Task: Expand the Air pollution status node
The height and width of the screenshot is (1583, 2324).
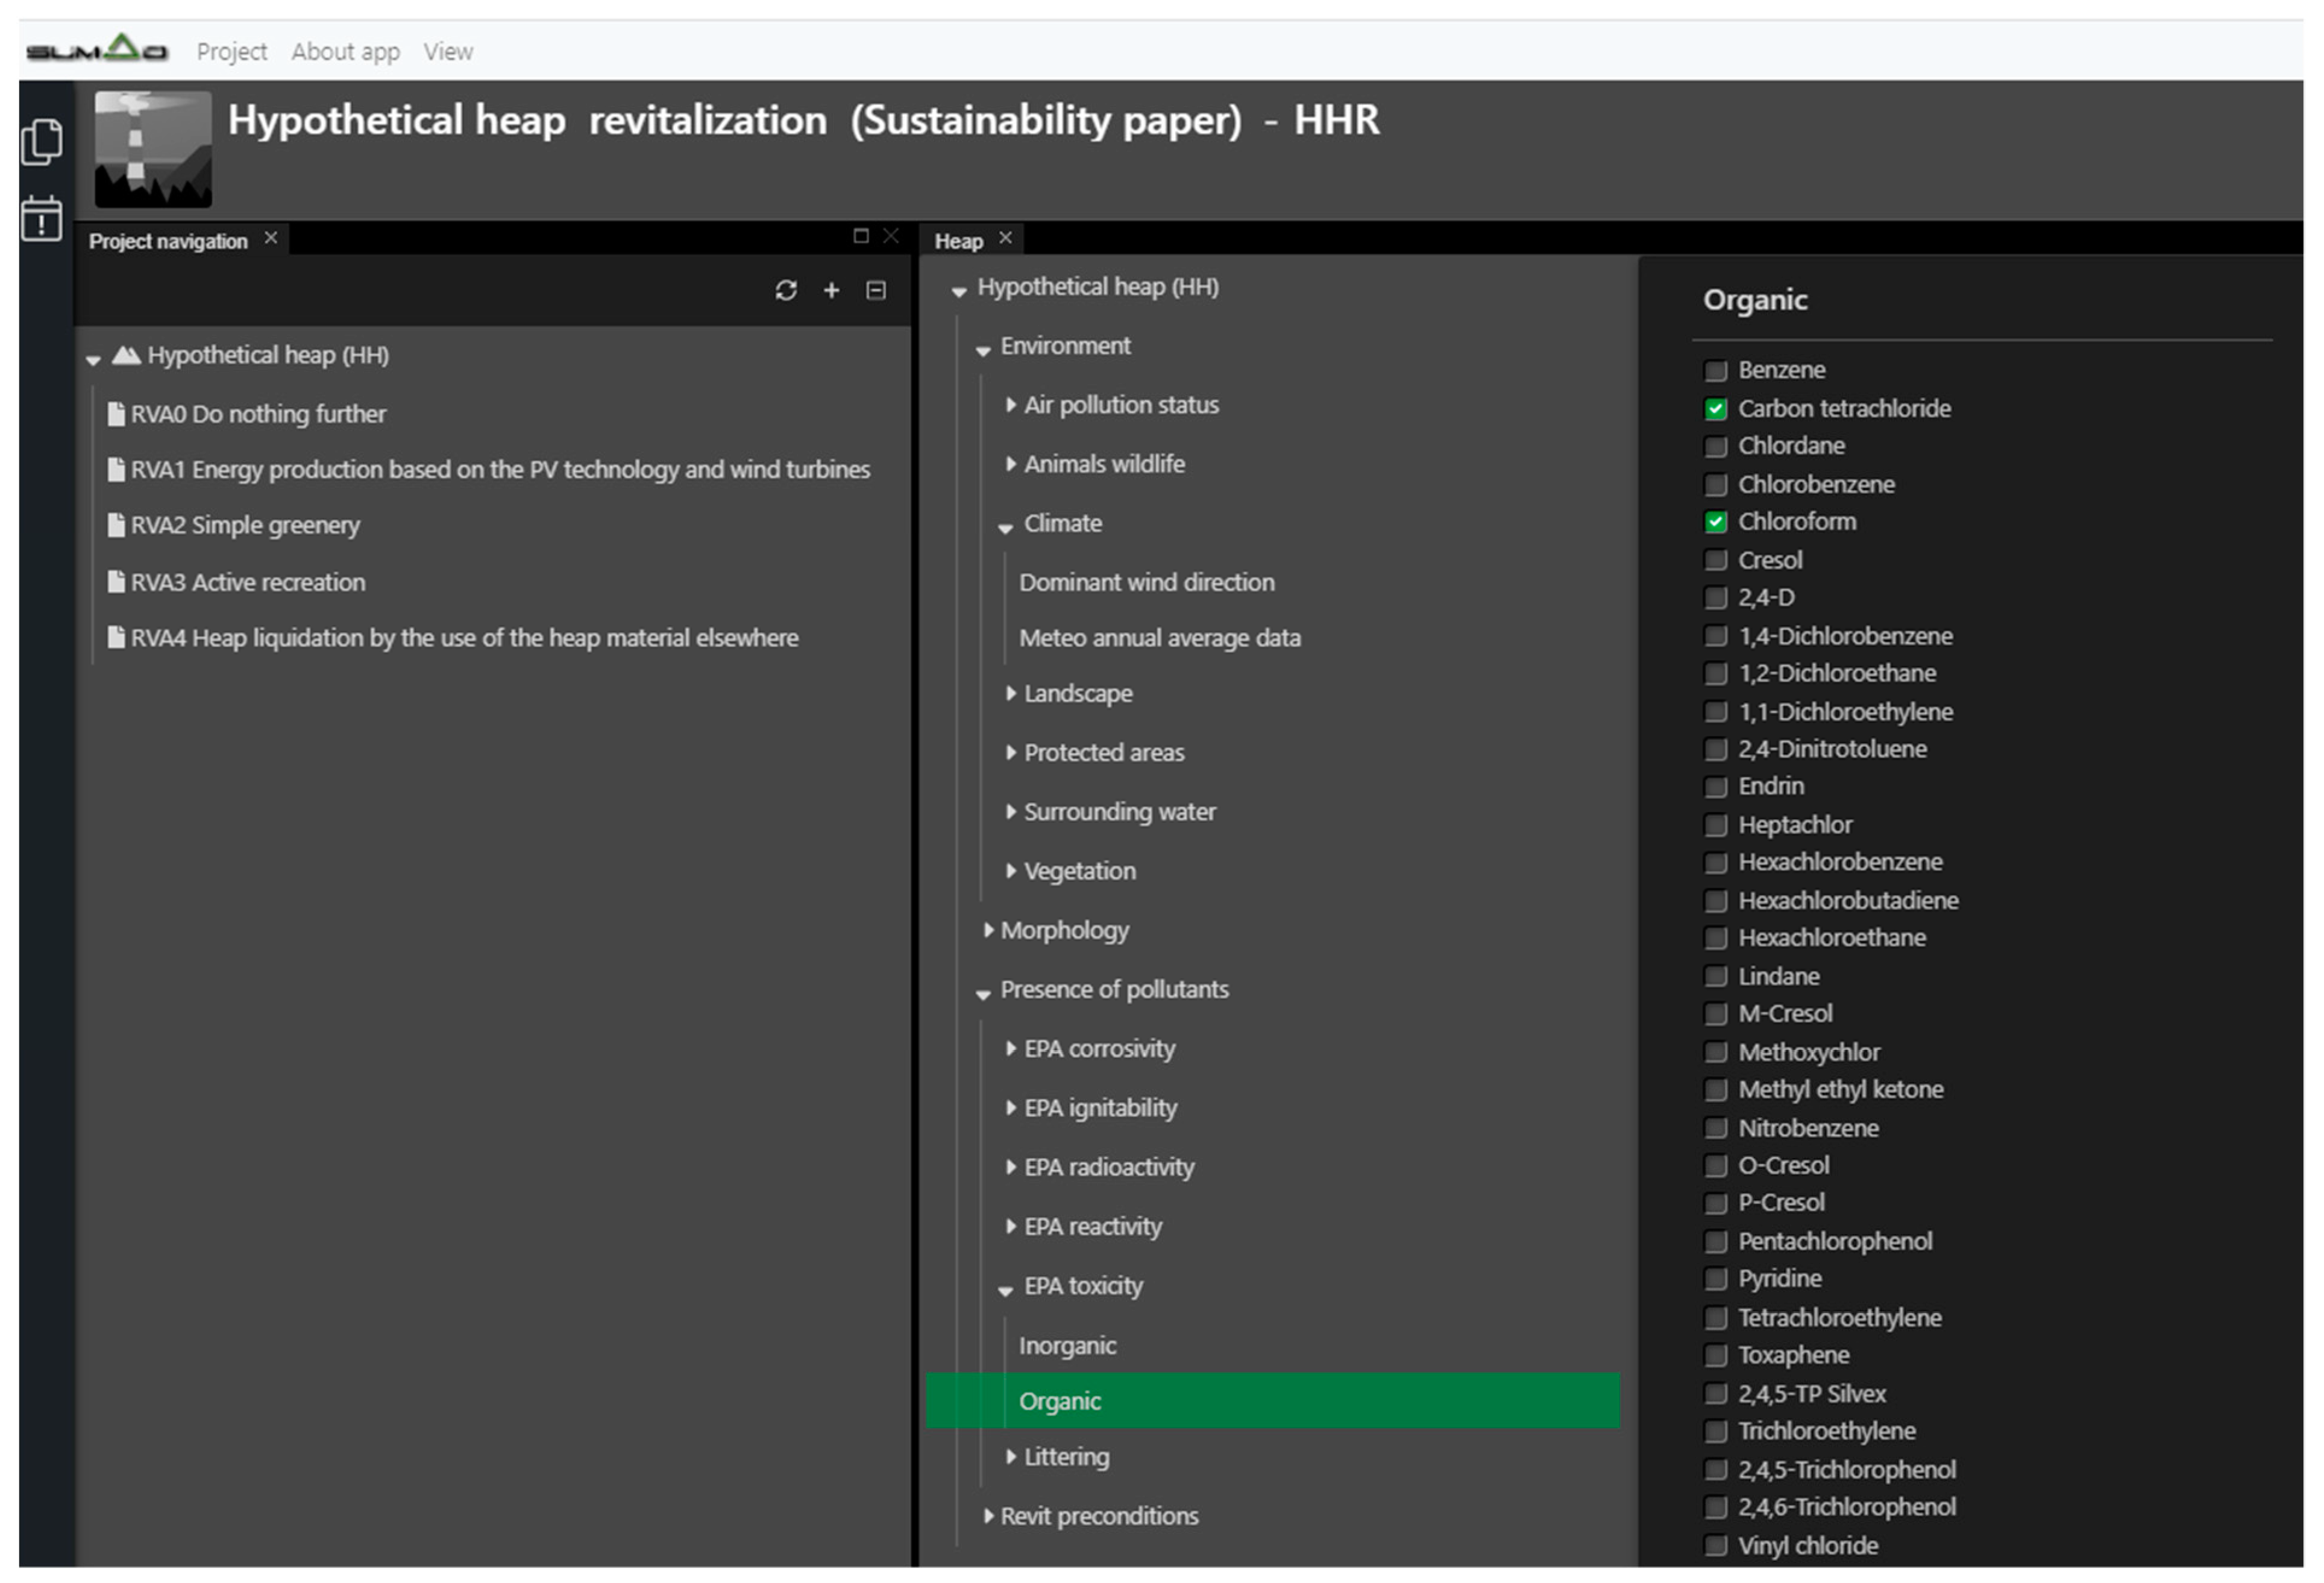Action: [1011, 405]
